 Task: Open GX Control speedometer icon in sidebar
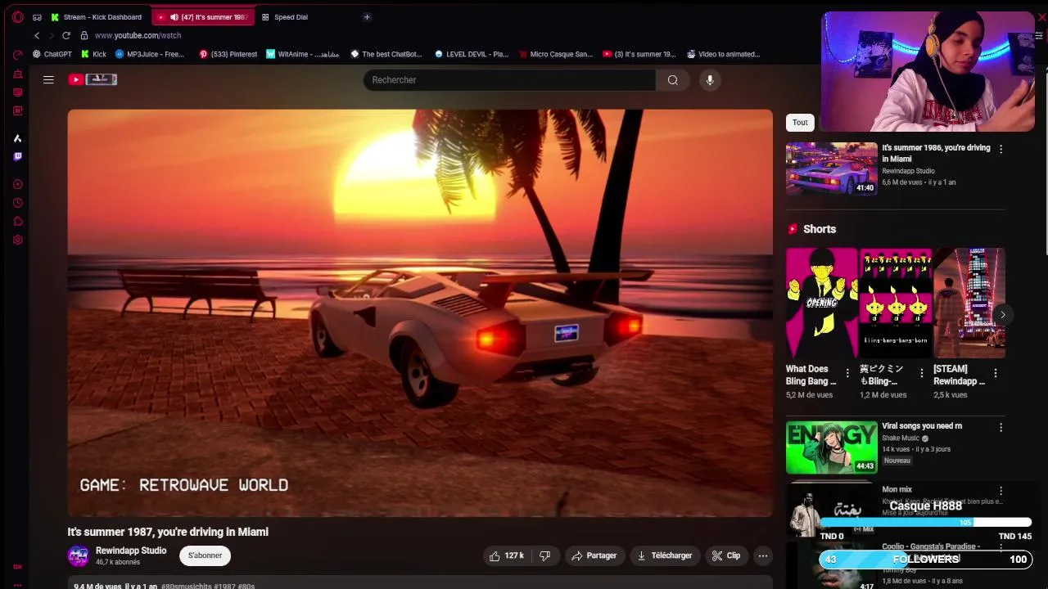18,55
